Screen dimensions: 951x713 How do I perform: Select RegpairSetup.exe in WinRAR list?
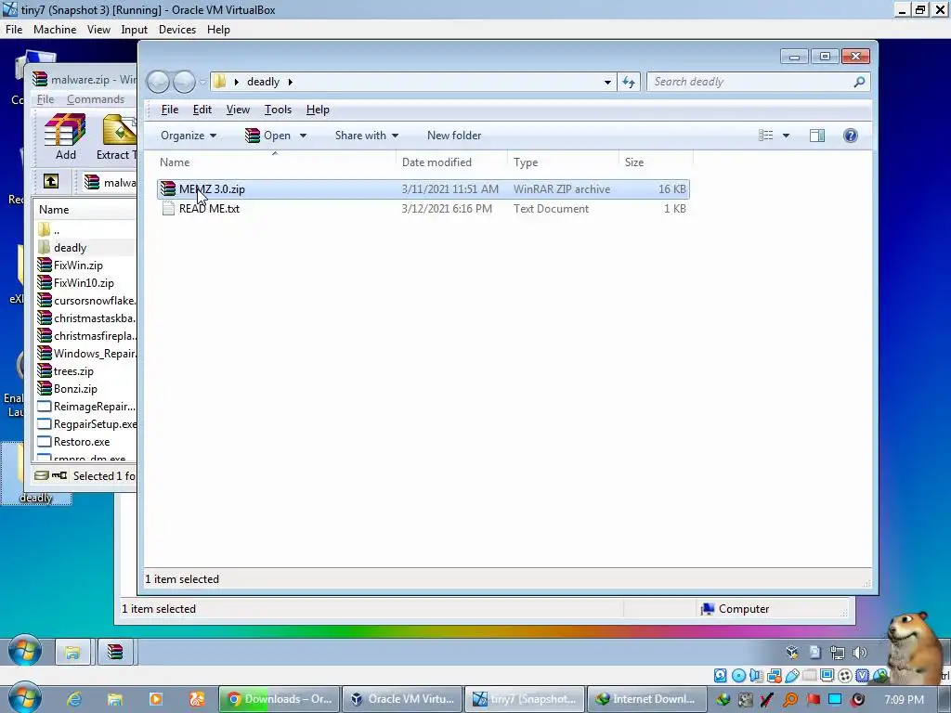pyautogui.click(x=86, y=423)
